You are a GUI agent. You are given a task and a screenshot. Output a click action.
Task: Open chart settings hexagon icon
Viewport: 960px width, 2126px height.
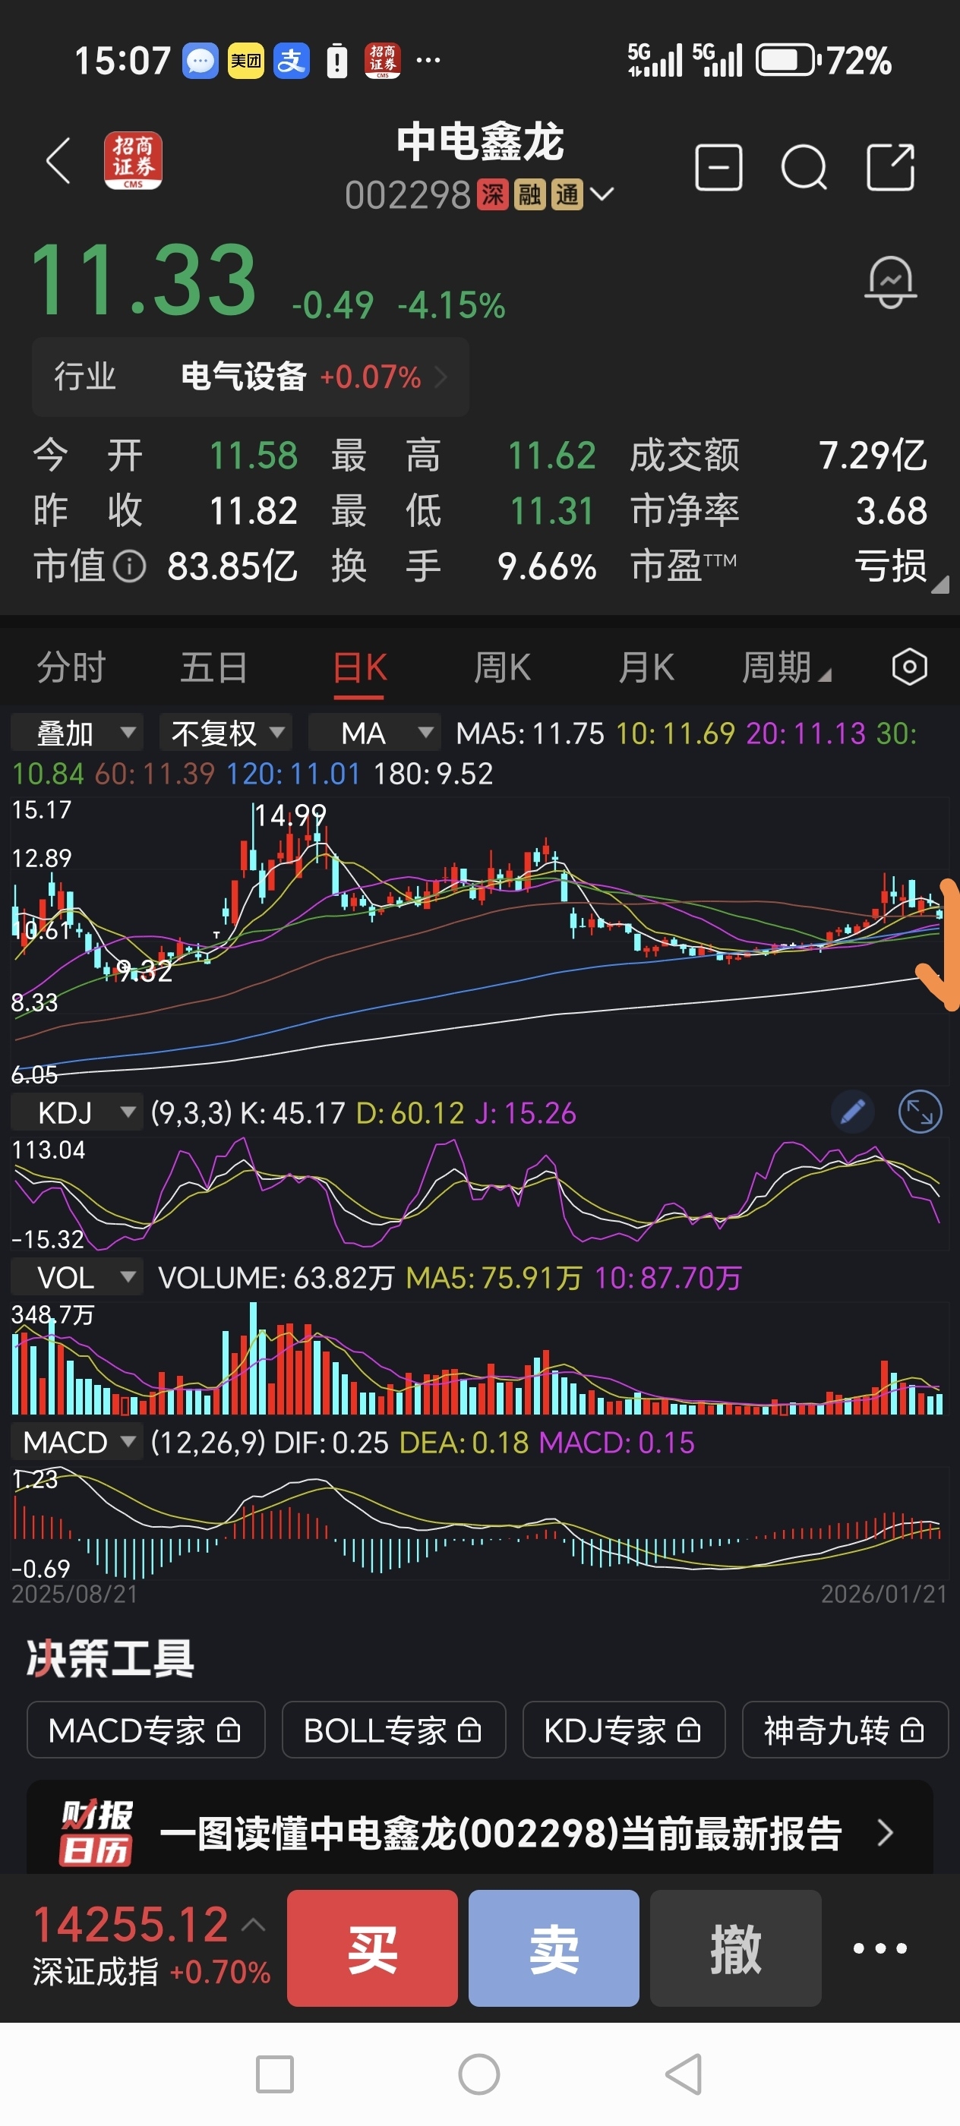(x=909, y=667)
